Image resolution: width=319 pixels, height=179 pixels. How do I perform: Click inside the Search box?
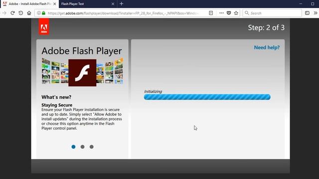click(272, 13)
